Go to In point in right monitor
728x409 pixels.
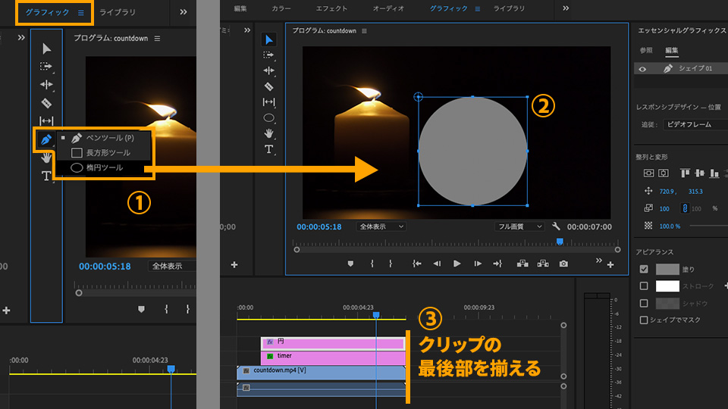pyautogui.click(x=417, y=264)
